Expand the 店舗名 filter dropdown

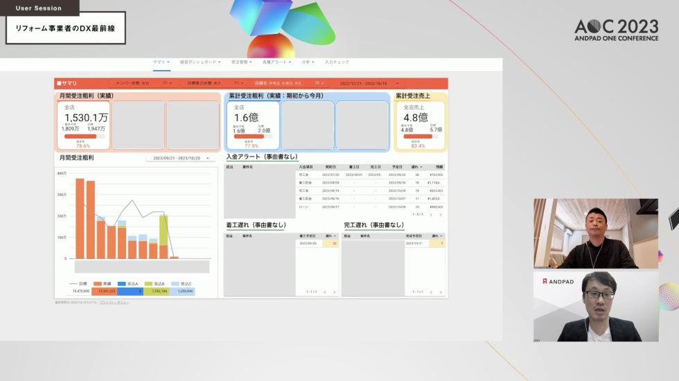click(x=289, y=83)
